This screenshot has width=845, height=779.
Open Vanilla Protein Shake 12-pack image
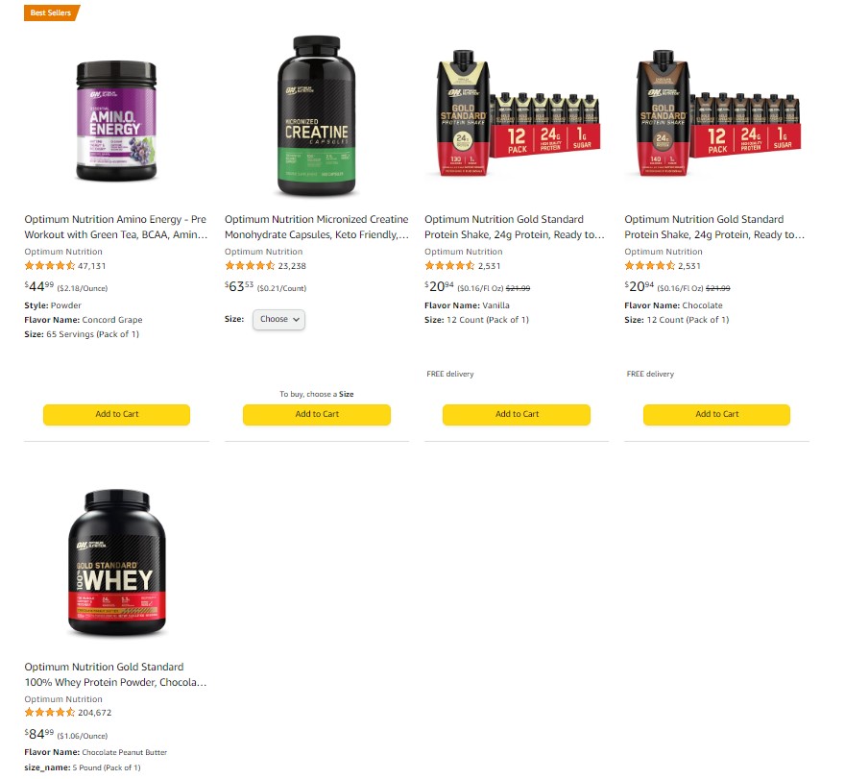point(518,113)
